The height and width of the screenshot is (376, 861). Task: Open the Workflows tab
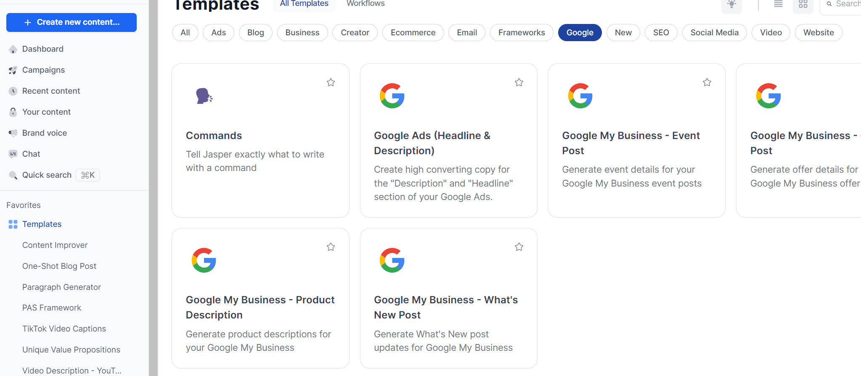tap(365, 4)
